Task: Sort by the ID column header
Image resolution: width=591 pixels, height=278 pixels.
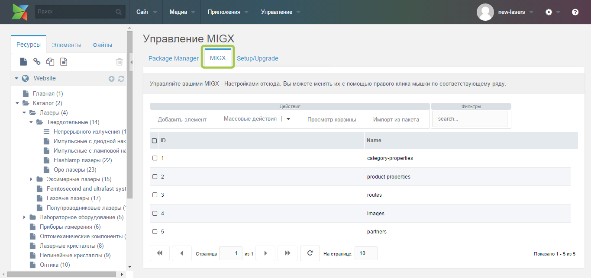Action: point(262,141)
